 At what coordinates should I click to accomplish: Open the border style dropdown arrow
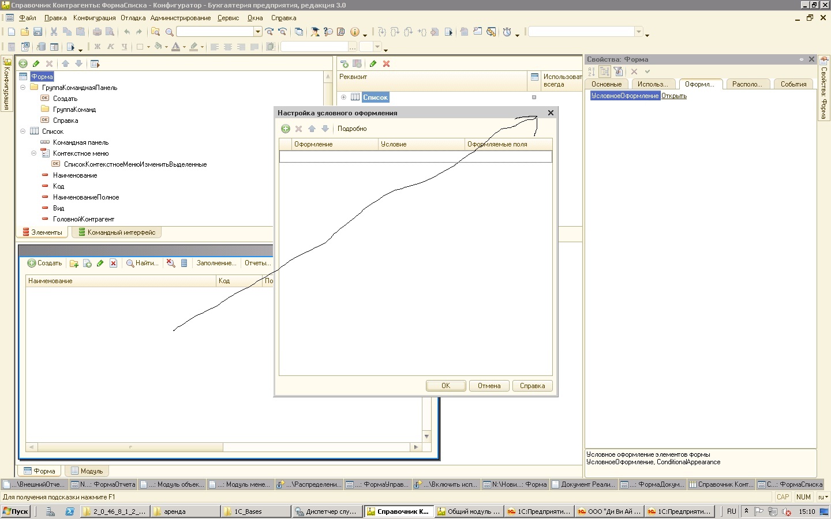(148, 47)
